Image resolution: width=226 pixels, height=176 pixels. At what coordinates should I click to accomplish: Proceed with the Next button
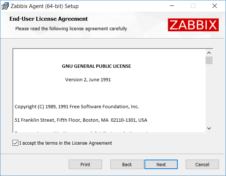coord(161,164)
